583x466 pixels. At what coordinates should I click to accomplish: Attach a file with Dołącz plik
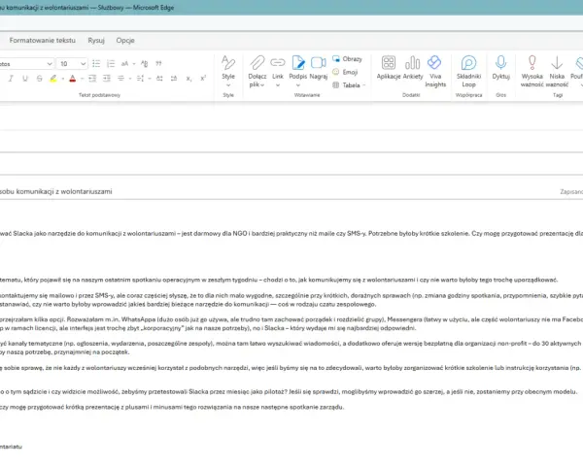[x=257, y=71]
